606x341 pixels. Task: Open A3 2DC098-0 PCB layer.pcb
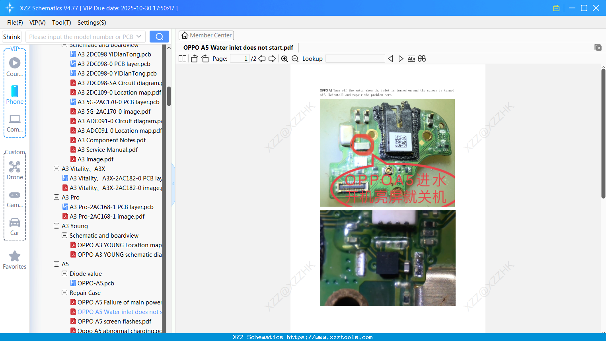(x=114, y=64)
